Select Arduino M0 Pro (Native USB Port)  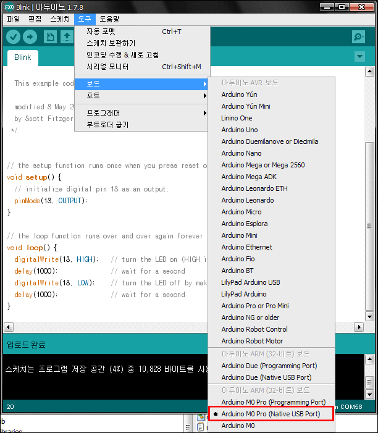pyautogui.click(x=271, y=414)
